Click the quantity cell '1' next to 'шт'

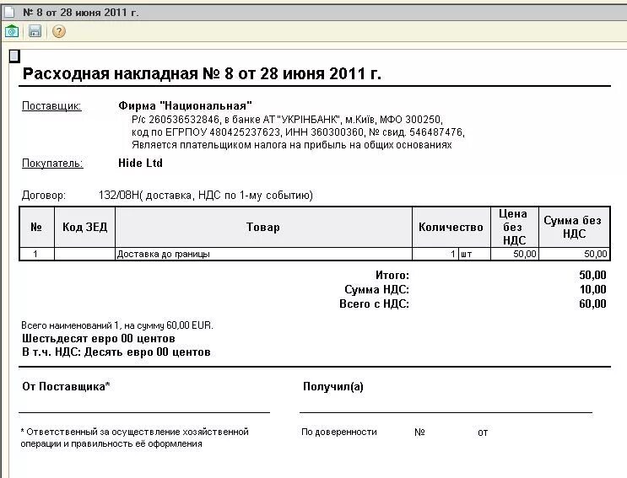point(435,254)
